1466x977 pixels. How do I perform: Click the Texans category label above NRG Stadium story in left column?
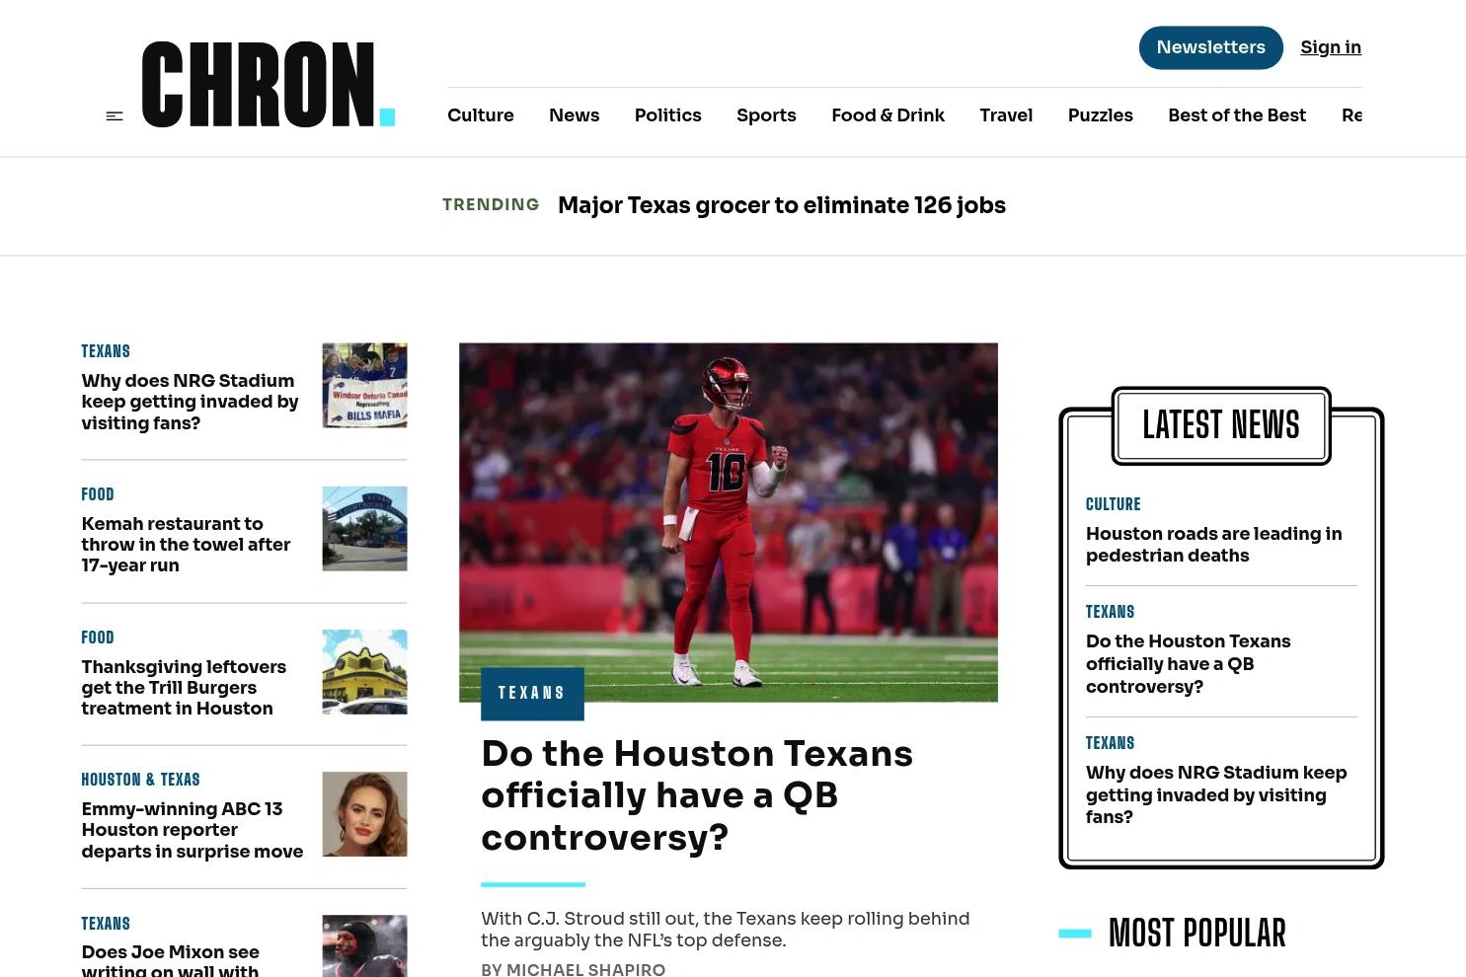click(x=106, y=351)
